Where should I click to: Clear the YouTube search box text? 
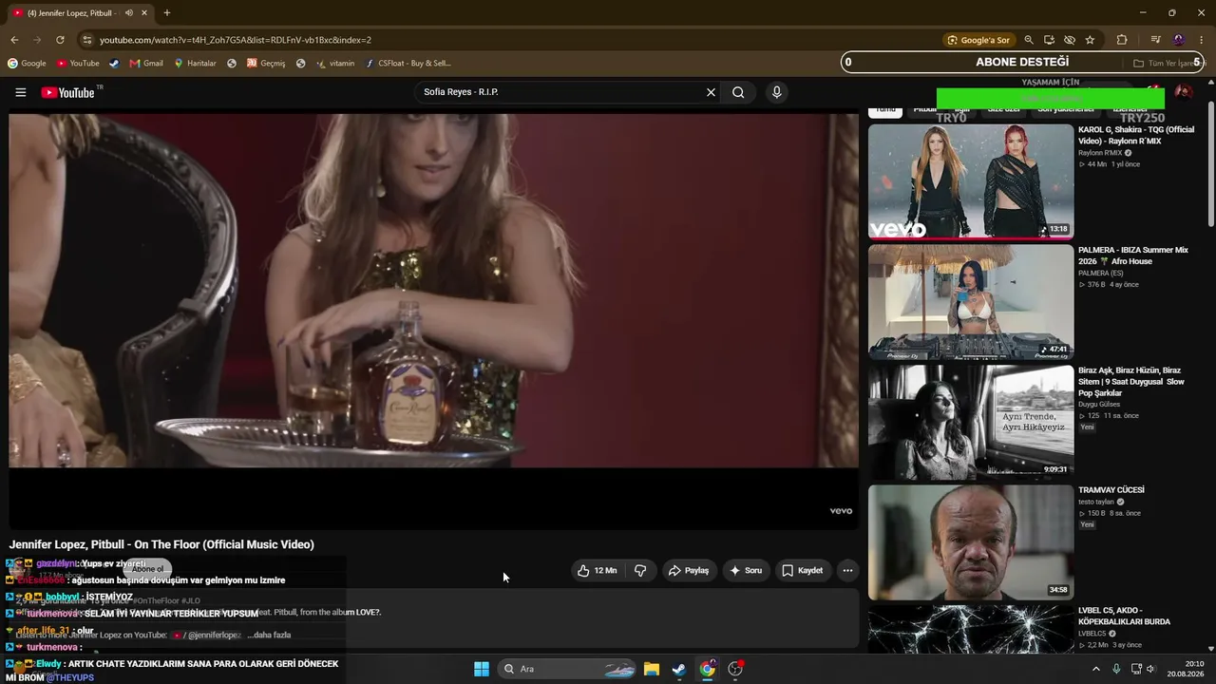click(711, 92)
